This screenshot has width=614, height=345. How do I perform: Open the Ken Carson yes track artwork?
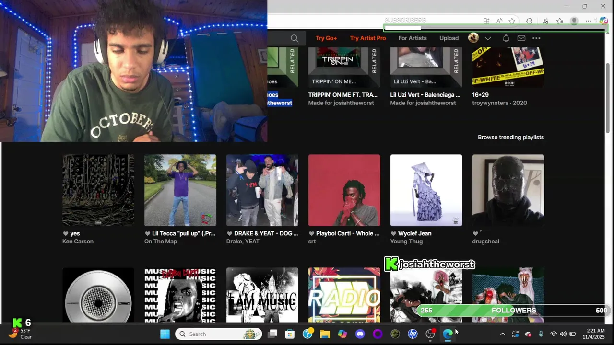(x=98, y=190)
